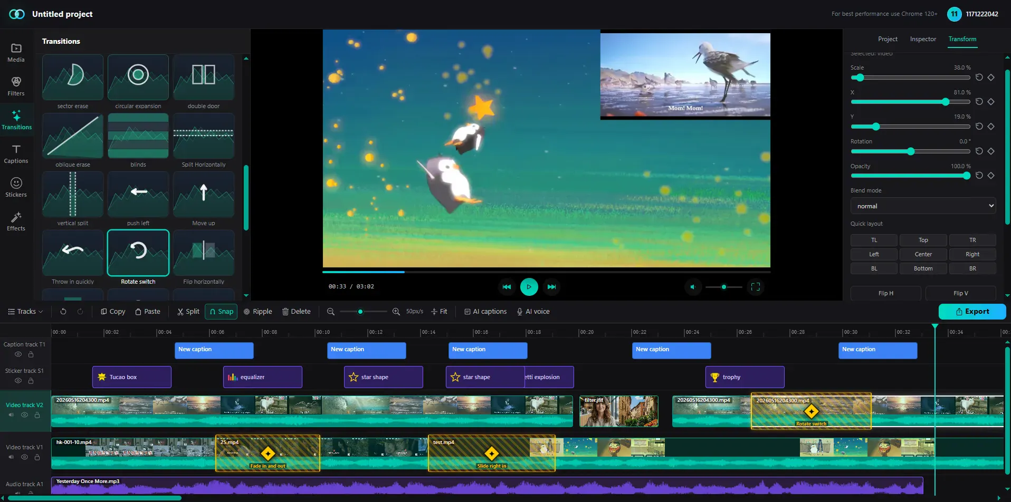Lock Caption track T1
The image size is (1011, 502).
[x=31, y=354]
